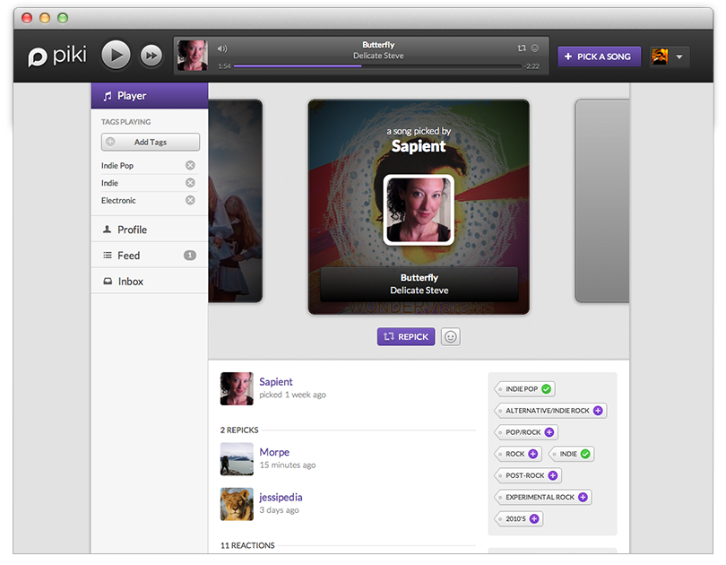This screenshot has width=726, height=565.
Task: Remove the Indie Pop tag
Action: pyautogui.click(x=190, y=166)
